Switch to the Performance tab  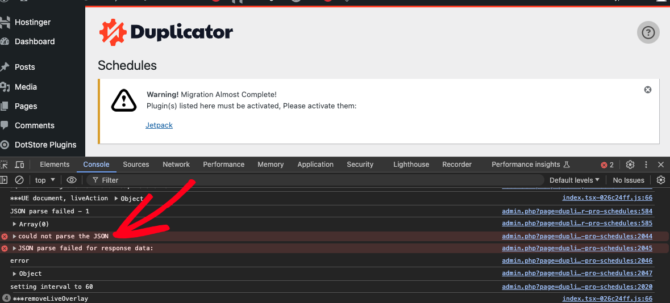pos(223,165)
